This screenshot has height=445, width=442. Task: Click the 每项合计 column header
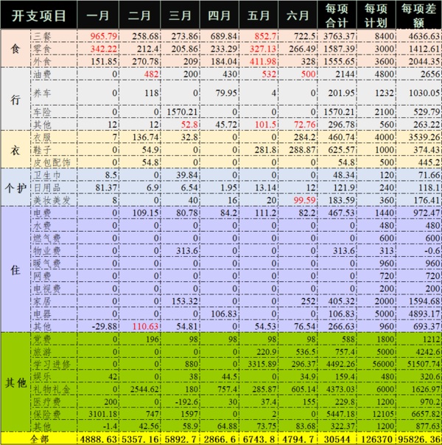click(337, 15)
